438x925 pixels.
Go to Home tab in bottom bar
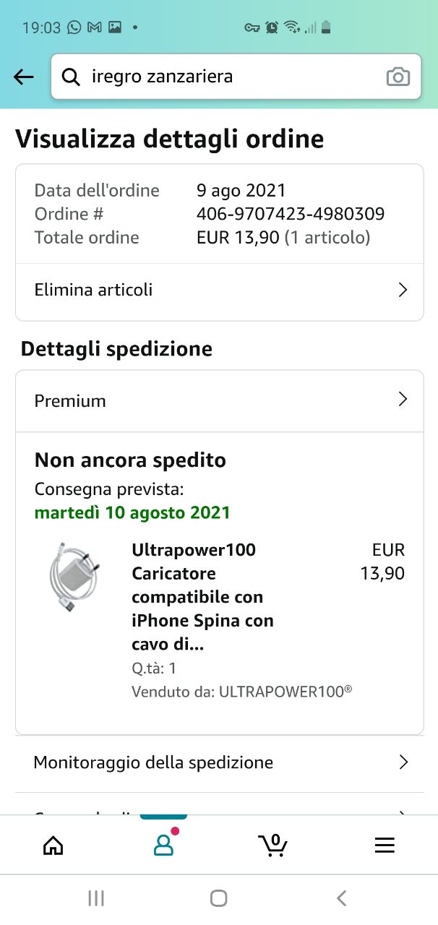[x=53, y=845]
